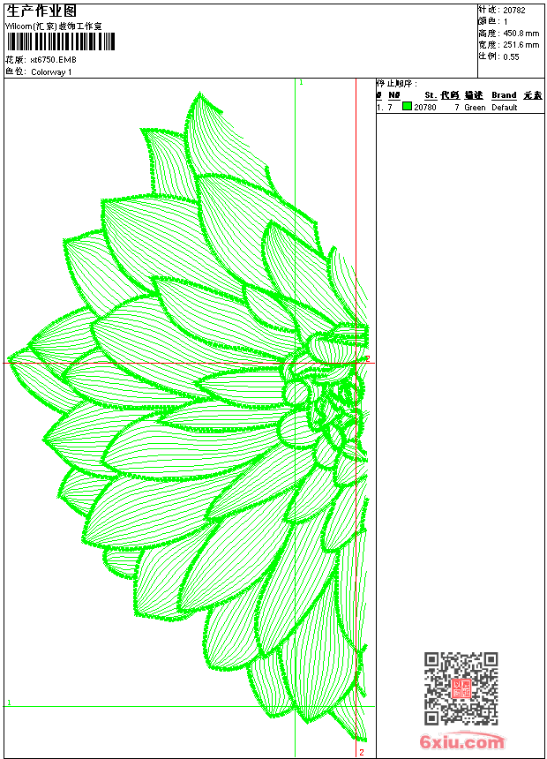Select the stitch count value 20782

tap(514, 11)
